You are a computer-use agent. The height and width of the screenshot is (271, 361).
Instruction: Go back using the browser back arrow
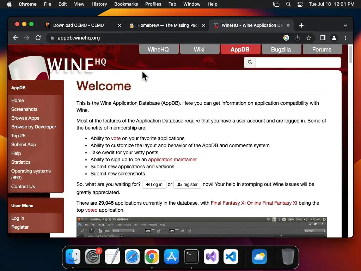tap(16, 38)
